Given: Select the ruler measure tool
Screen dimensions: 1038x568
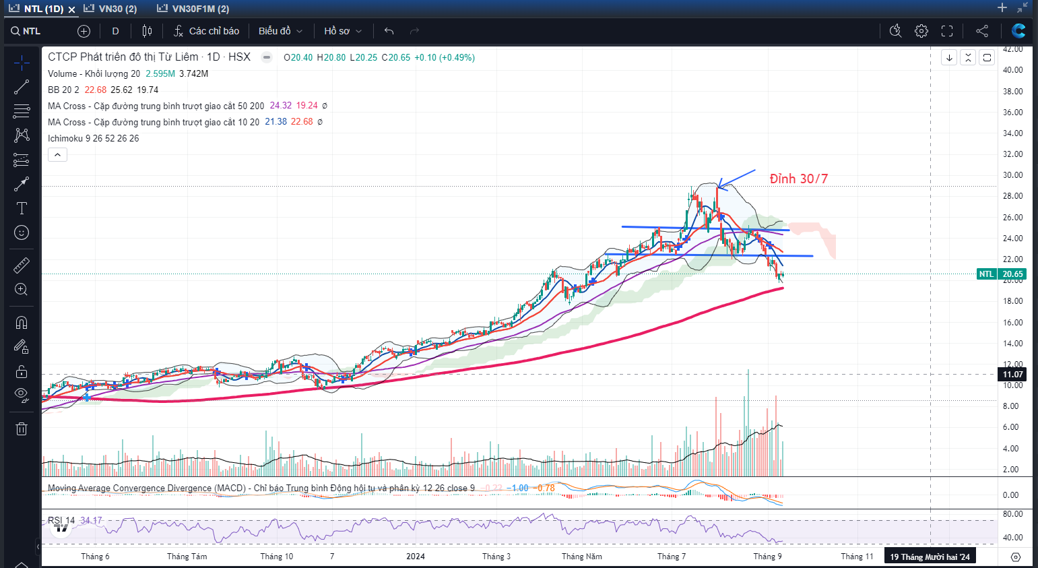Looking at the screenshot, I should pyautogui.click(x=22, y=265).
